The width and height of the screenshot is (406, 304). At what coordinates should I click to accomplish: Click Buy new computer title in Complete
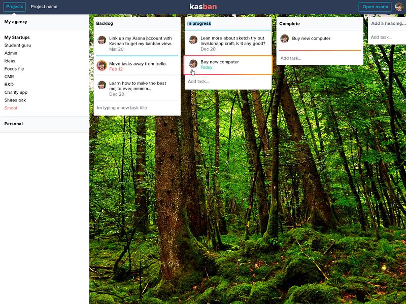[x=311, y=39]
